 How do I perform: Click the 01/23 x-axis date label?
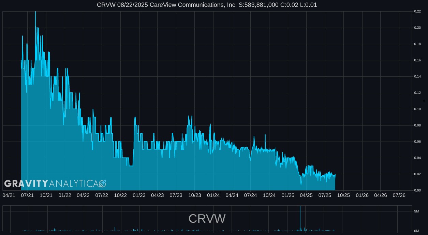tap(139, 195)
